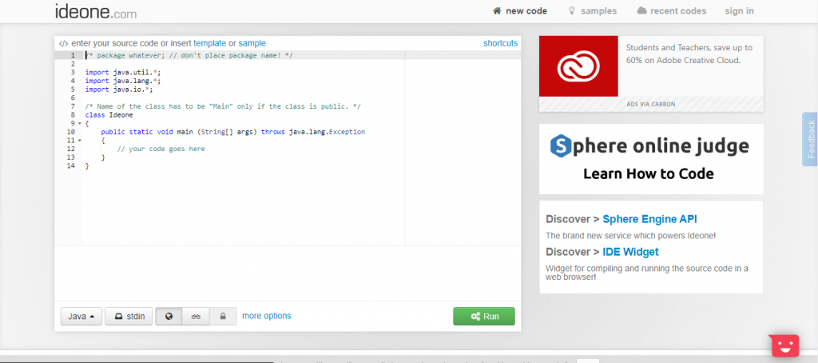Set visibility to public with globe icon
Viewport: 818px width, 363px height.
[x=169, y=317]
